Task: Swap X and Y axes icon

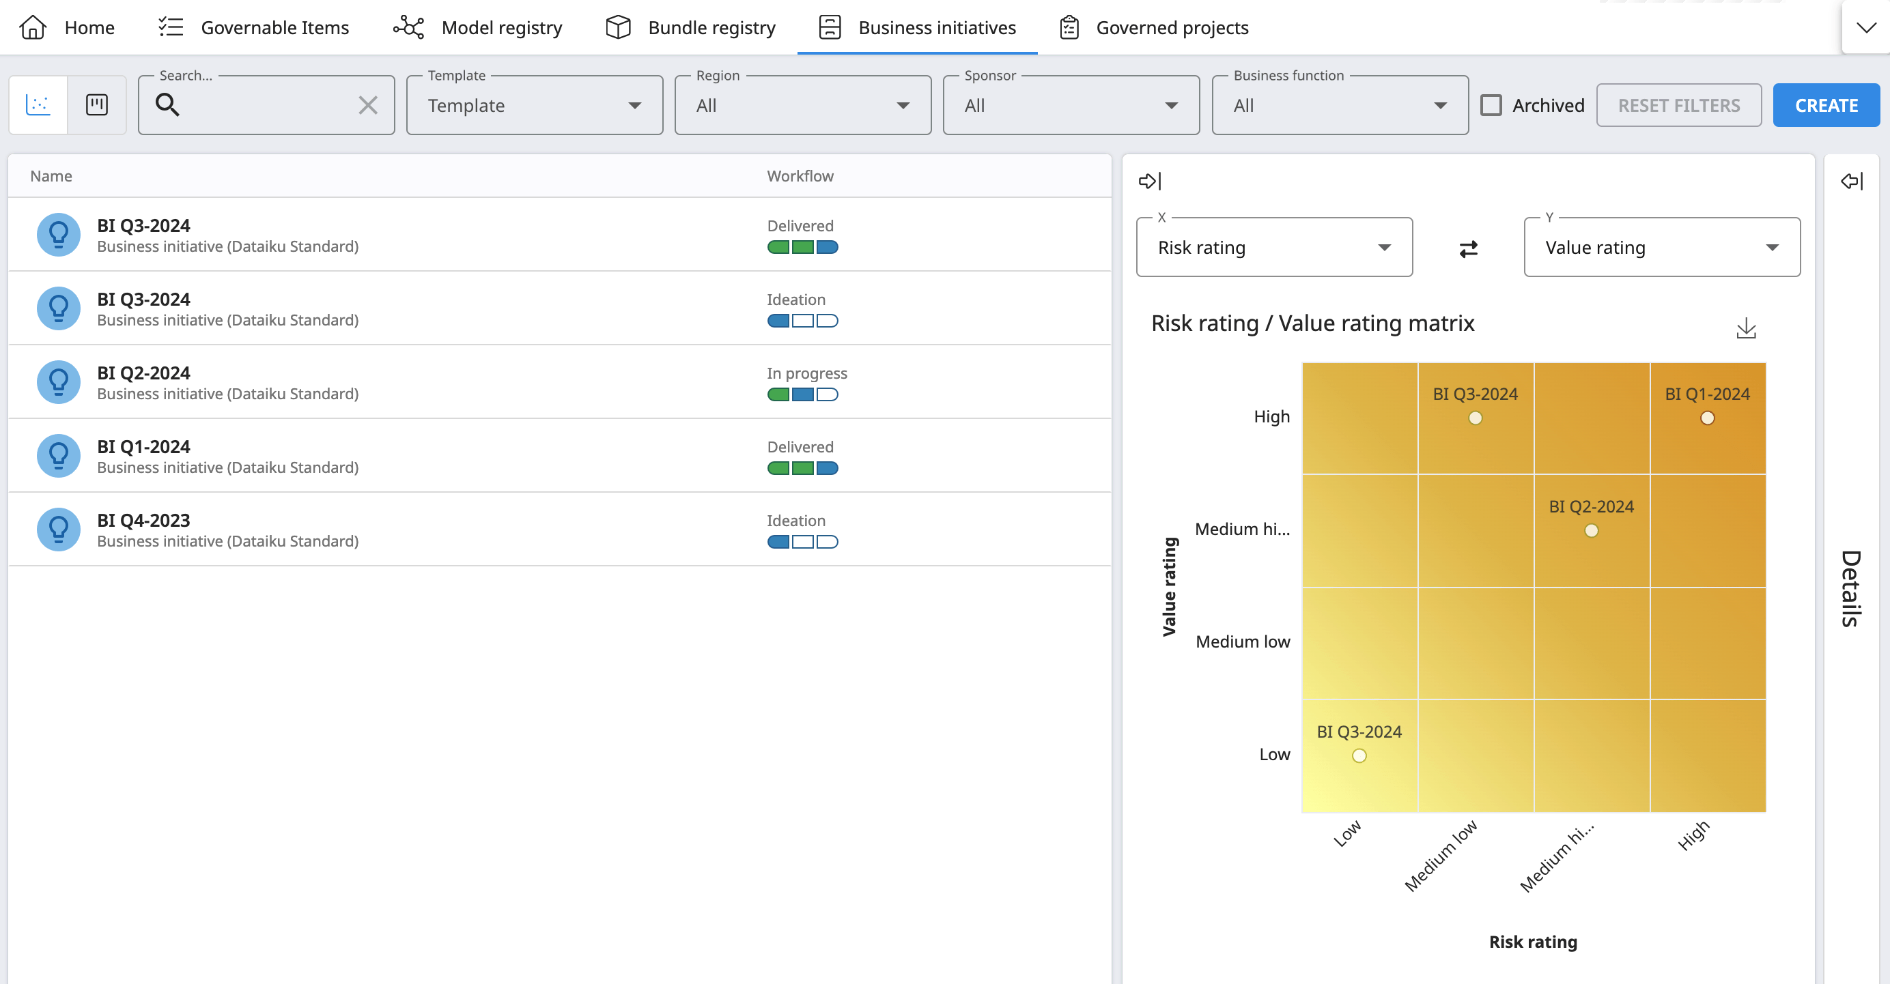Action: click(x=1468, y=249)
